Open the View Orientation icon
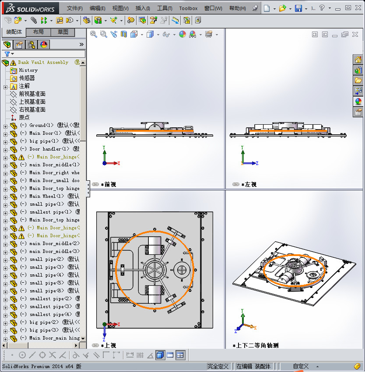The image size is (365, 372). (134, 35)
